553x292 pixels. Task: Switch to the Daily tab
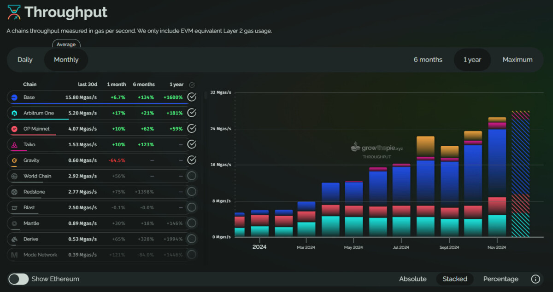25,60
